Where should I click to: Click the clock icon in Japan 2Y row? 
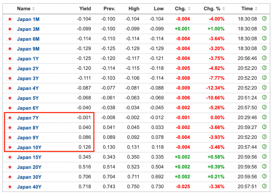[264, 68]
